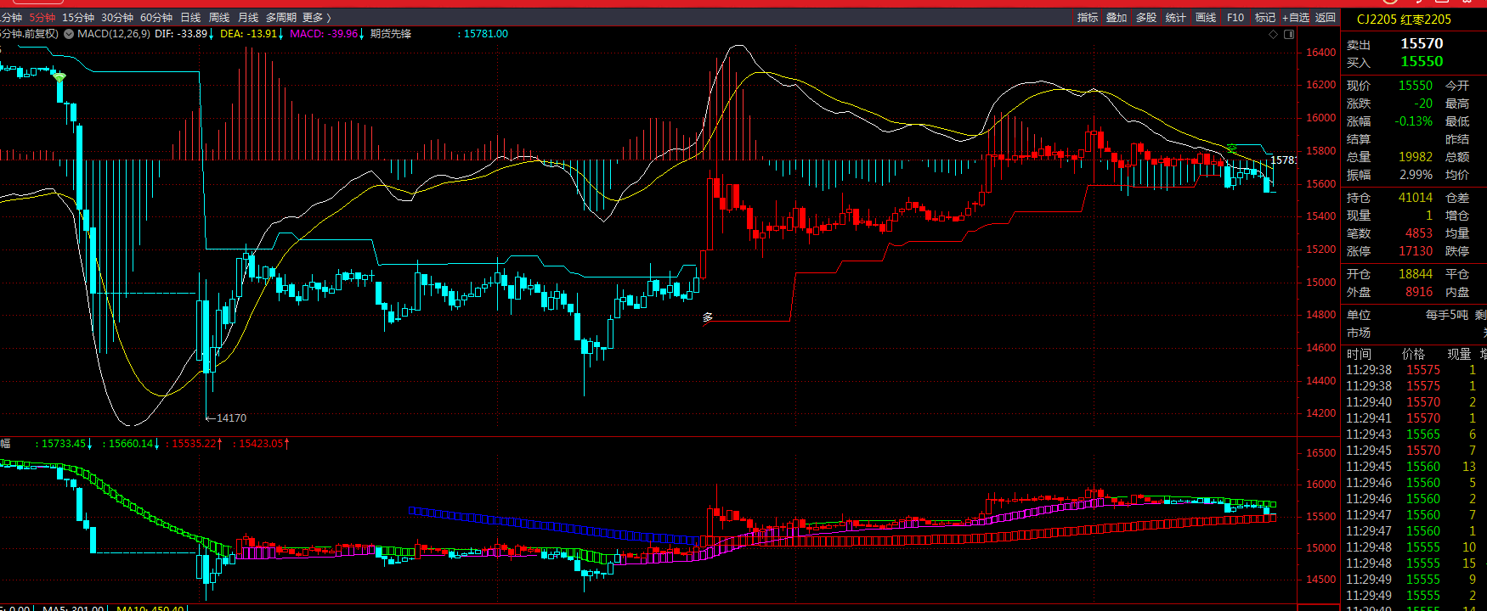Switch to 30分钟 period tab
This screenshot has height=611, width=1487.
[117, 17]
